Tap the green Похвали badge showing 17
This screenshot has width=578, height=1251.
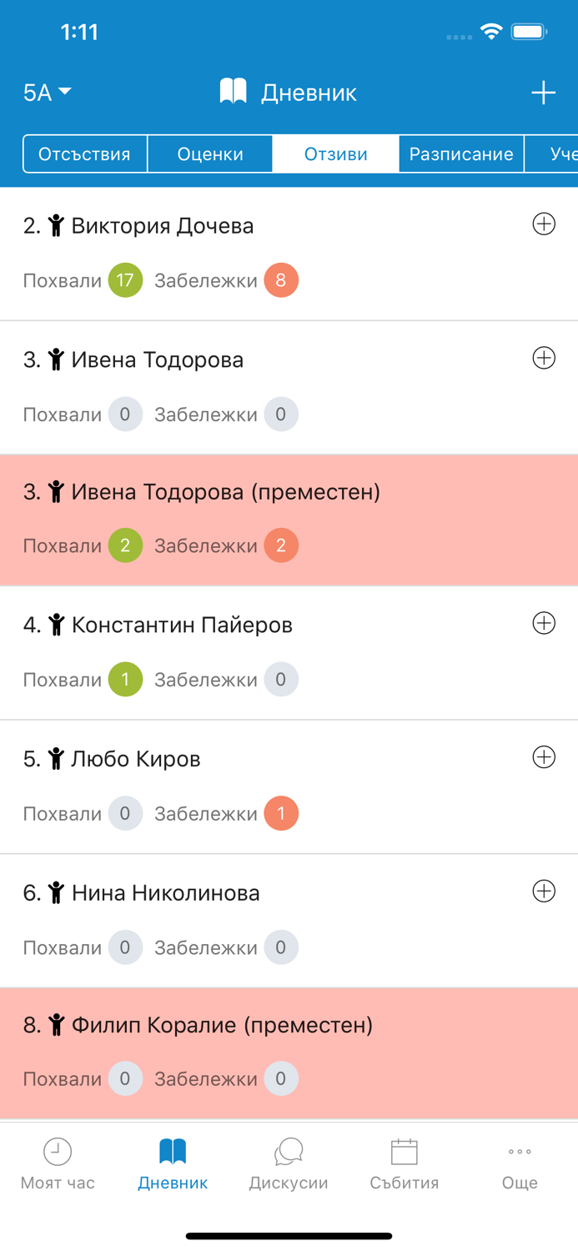[x=125, y=280]
